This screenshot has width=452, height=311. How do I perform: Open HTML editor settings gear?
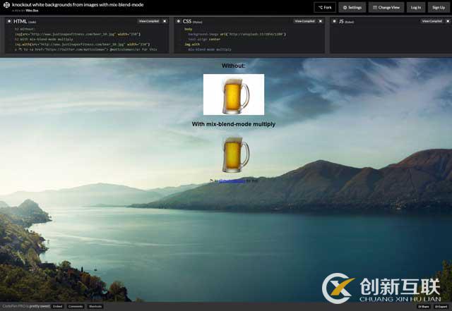tap(9, 21)
